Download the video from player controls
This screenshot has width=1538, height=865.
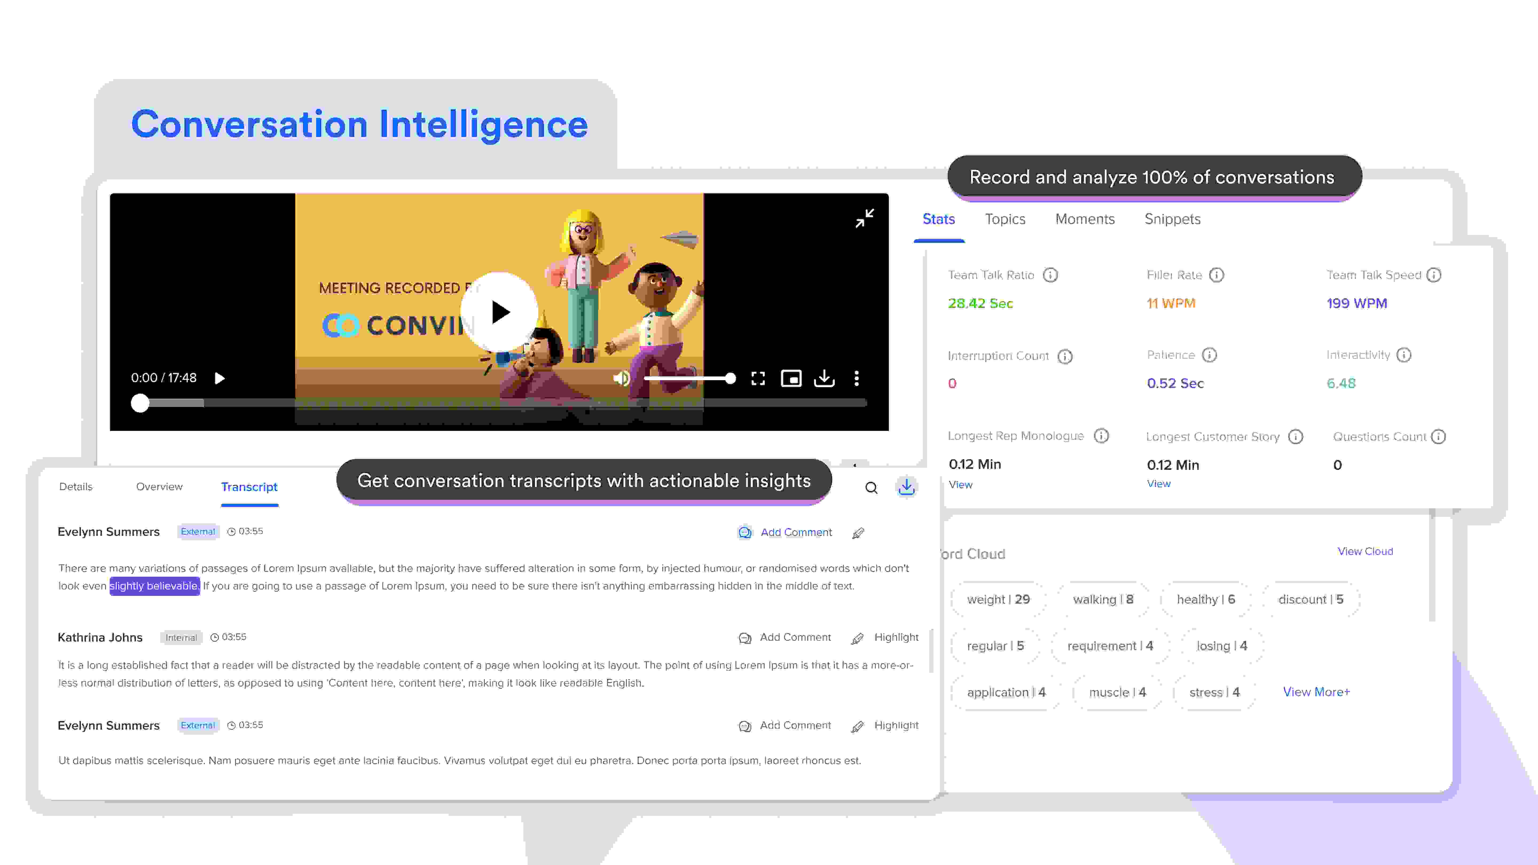tap(824, 379)
